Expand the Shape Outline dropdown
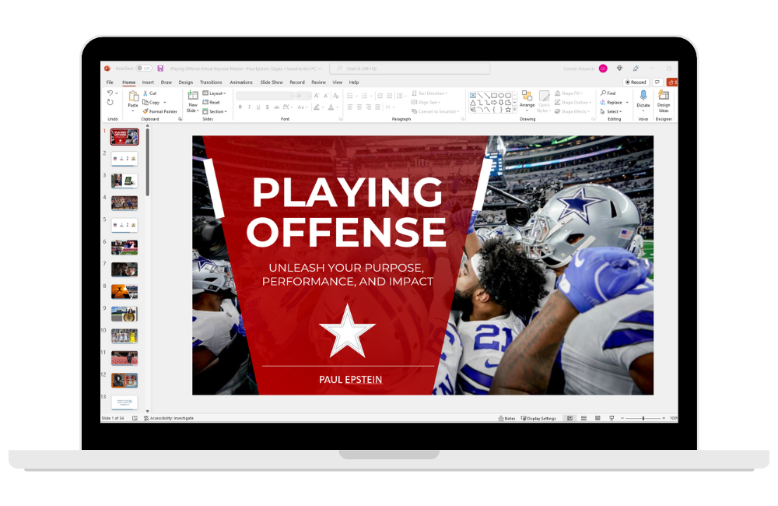 573,102
